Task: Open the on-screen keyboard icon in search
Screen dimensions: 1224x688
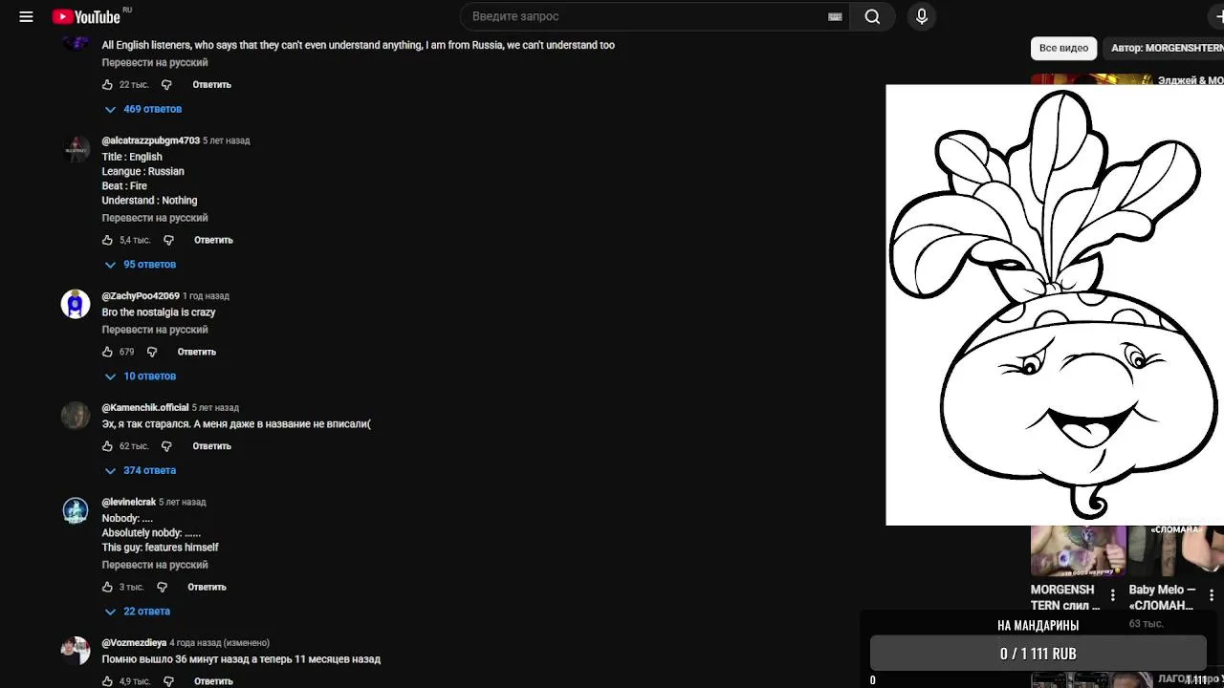Action: (835, 16)
